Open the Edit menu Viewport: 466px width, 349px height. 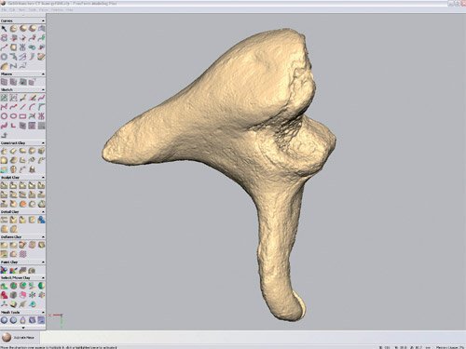[12, 9]
